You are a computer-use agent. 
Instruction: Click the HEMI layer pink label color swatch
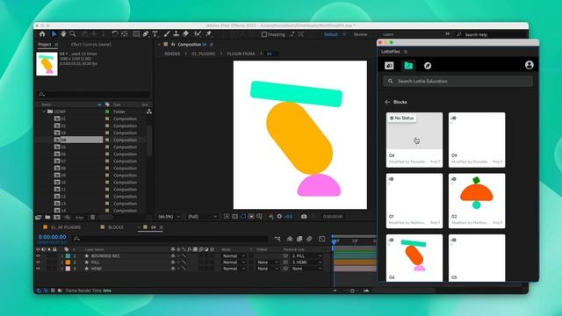68,269
